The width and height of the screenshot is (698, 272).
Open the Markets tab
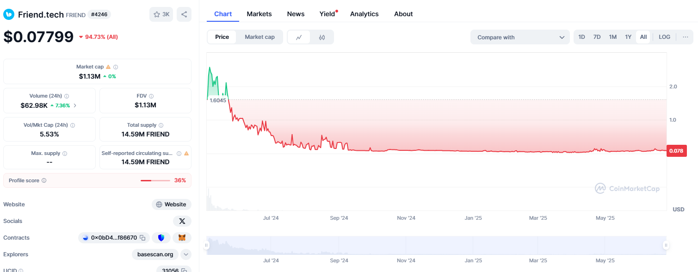click(259, 14)
